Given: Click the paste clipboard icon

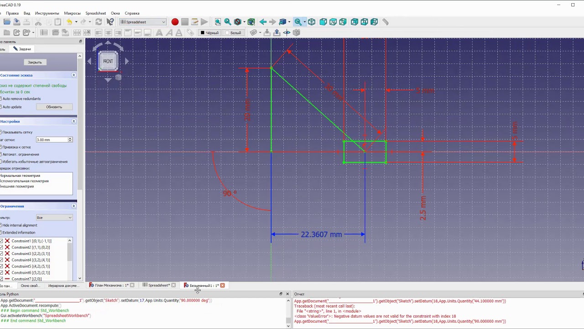Looking at the screenshot, I should [x=58, y=22].
